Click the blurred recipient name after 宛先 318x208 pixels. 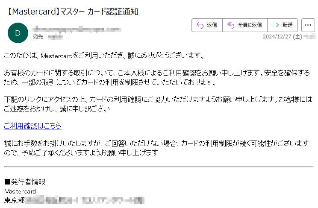pyautogui.click(x=56, y=37)
